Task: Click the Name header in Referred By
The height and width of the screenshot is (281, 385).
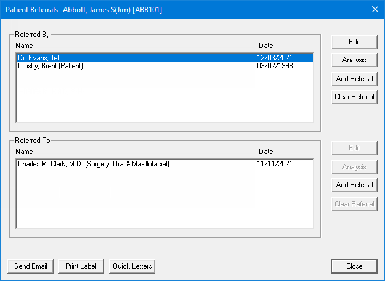Action: pos(24,46)
